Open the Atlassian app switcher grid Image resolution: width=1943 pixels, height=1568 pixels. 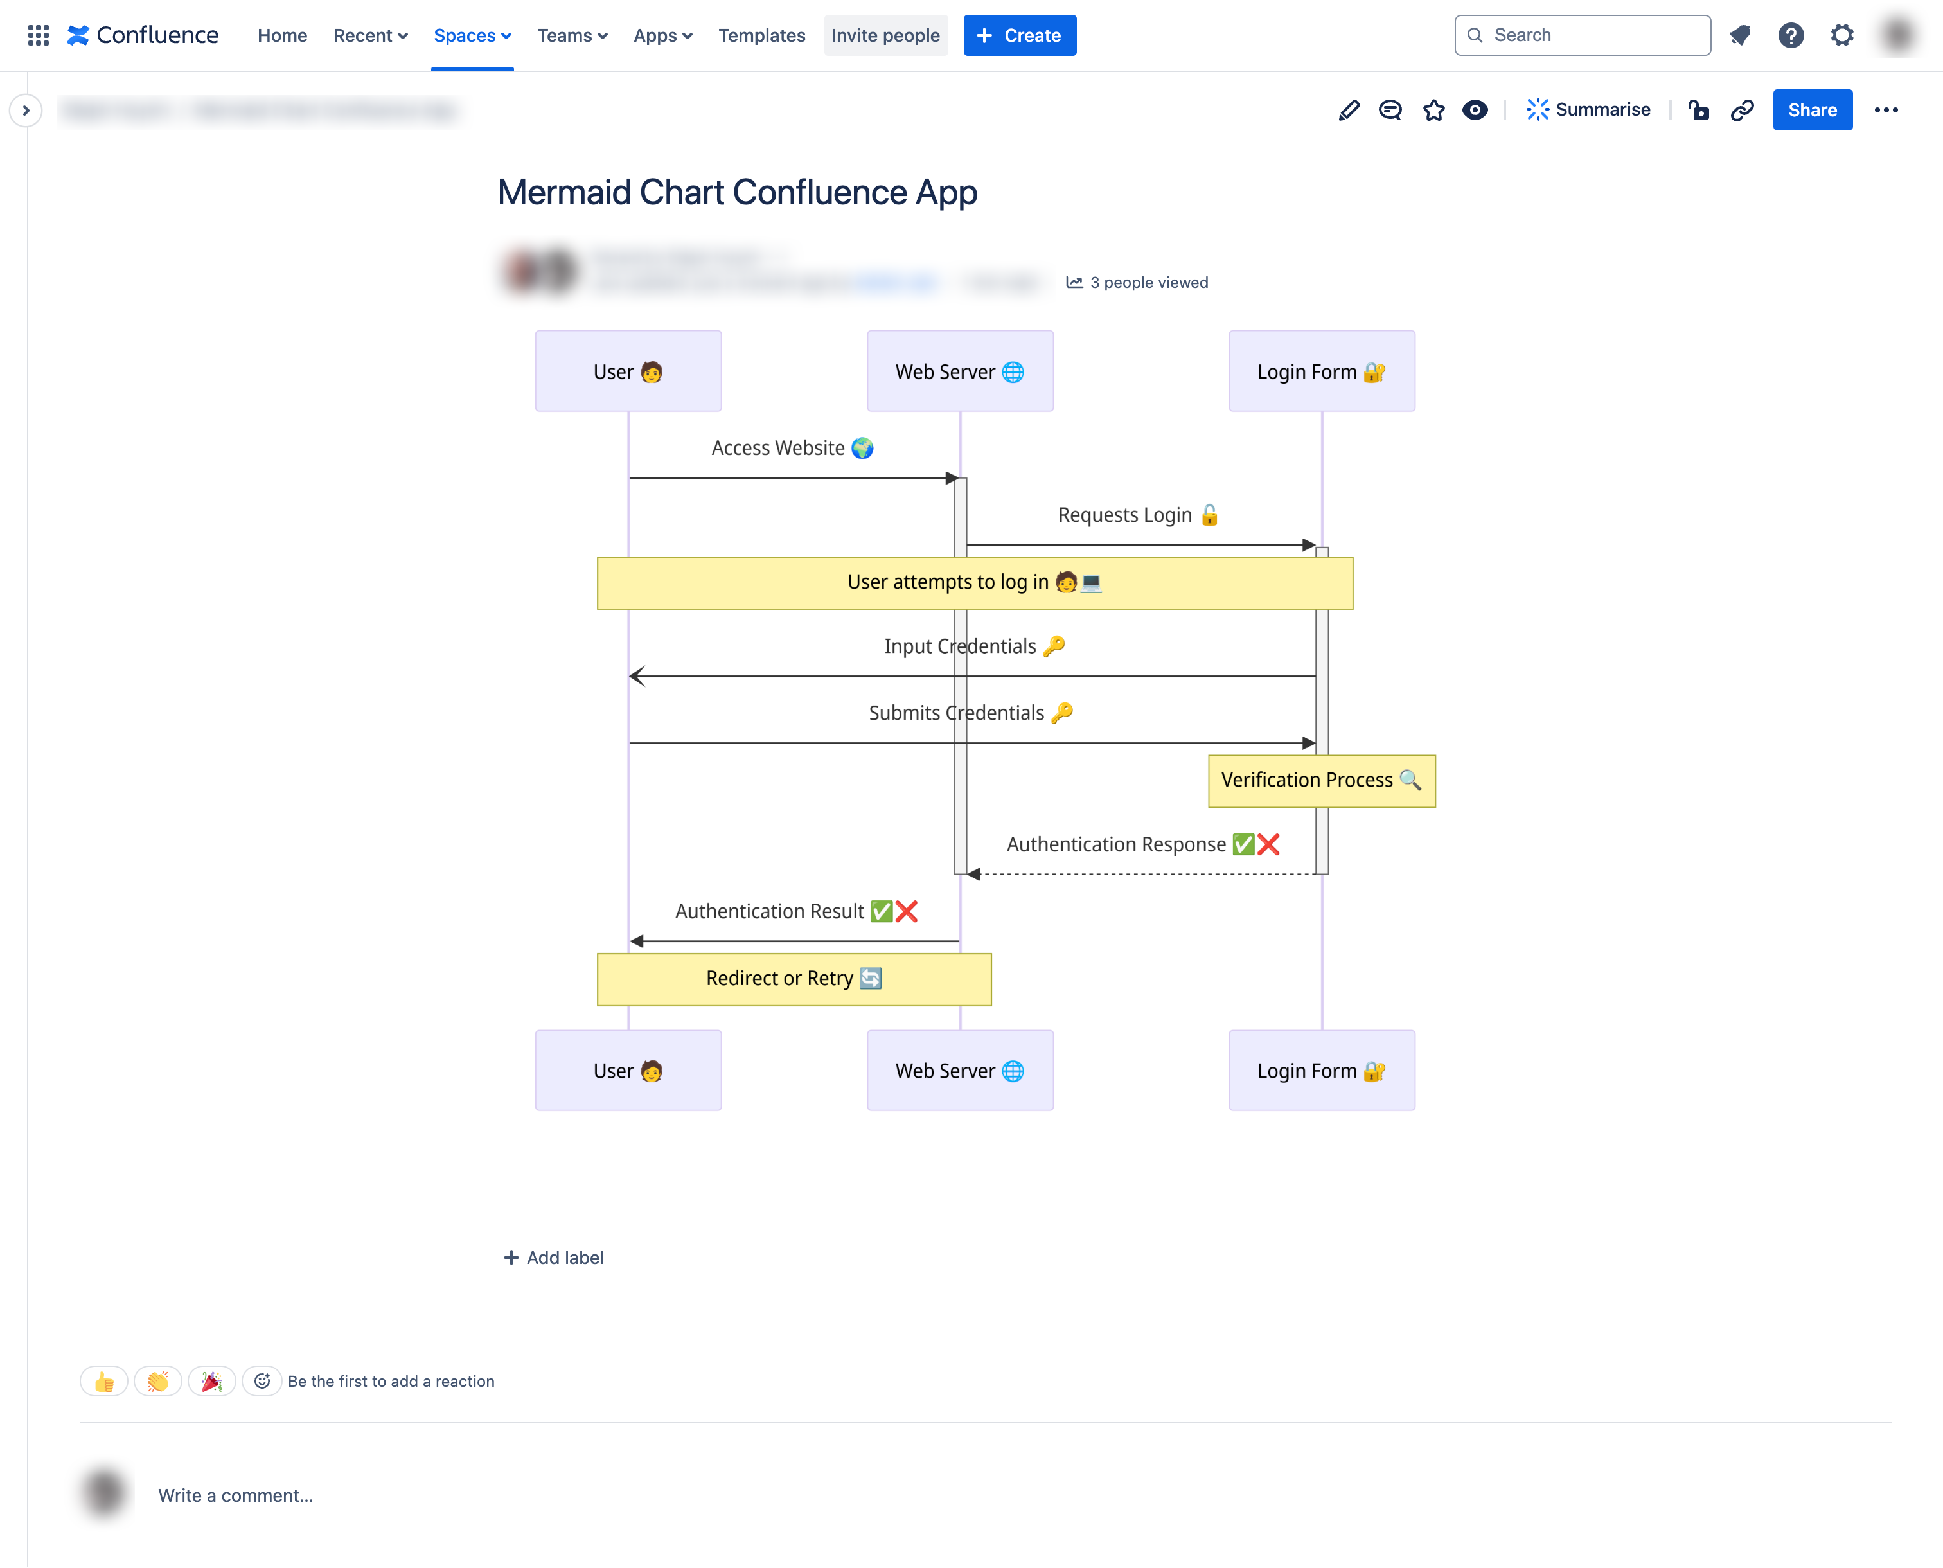click(x=38, y=35)
